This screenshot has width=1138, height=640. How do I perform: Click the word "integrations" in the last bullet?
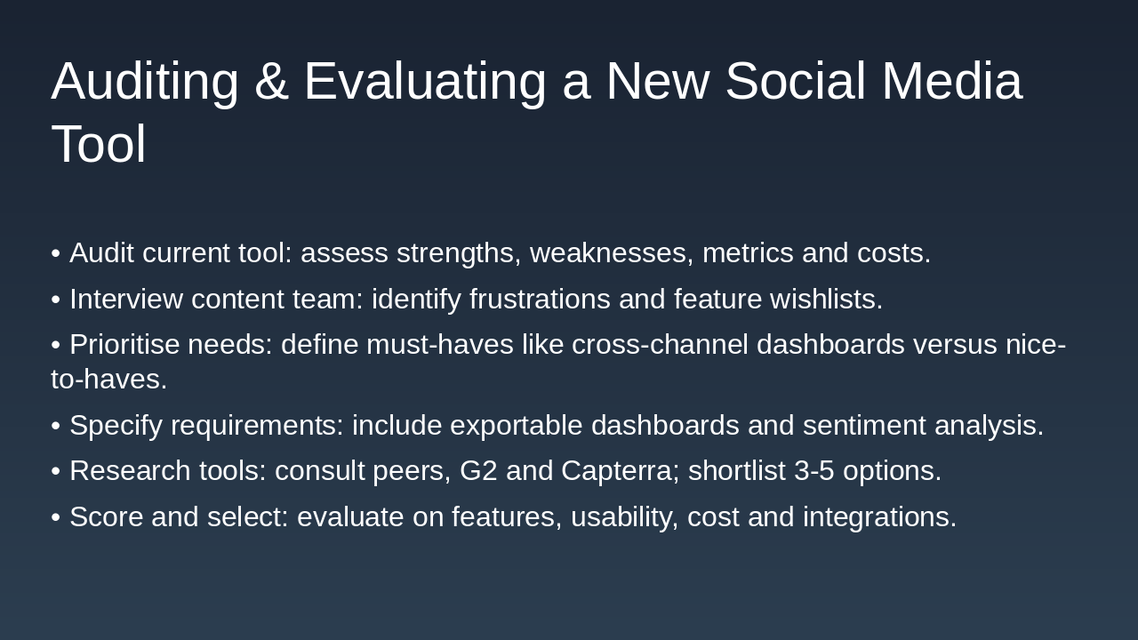(x=879, y=517)
